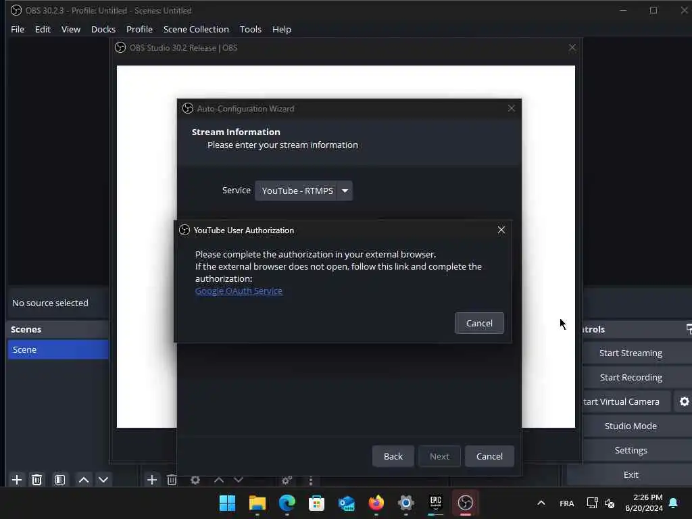Viewport: 692px width, 519px height.
Task: Open the virtual camera settings gear
Action: tap(684, 401)
